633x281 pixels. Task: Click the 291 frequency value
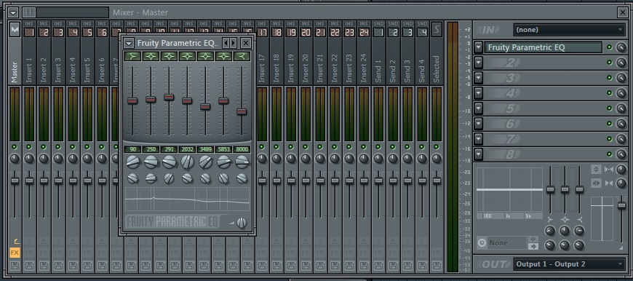point(169,149)
